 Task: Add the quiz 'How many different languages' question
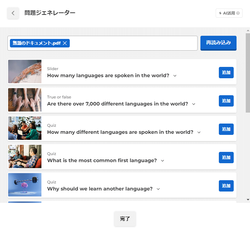pos(226,129)
